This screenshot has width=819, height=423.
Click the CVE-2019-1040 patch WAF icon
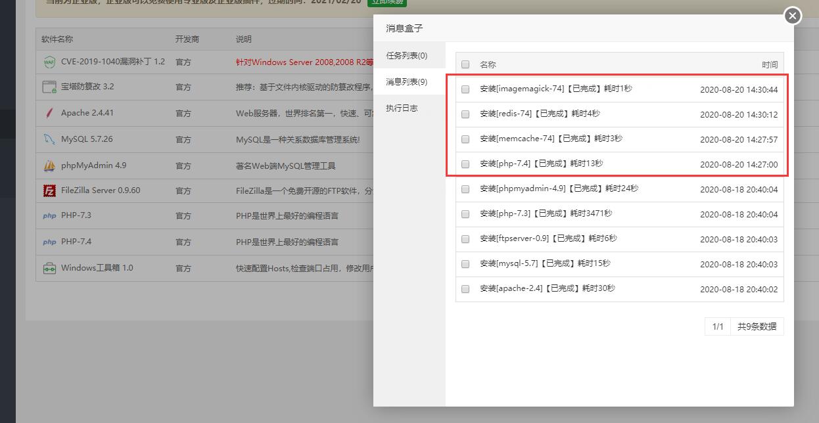(x=49, y=62)
